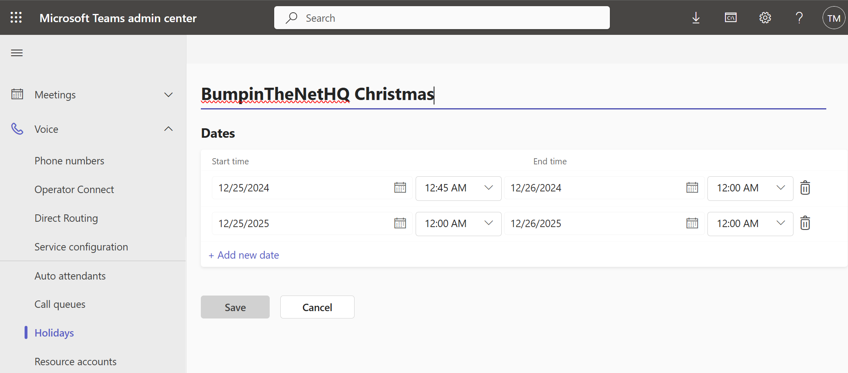The height and width of the screenshot is (373, 848).
Task: Open settings gear icon
Action: [765, 18]
